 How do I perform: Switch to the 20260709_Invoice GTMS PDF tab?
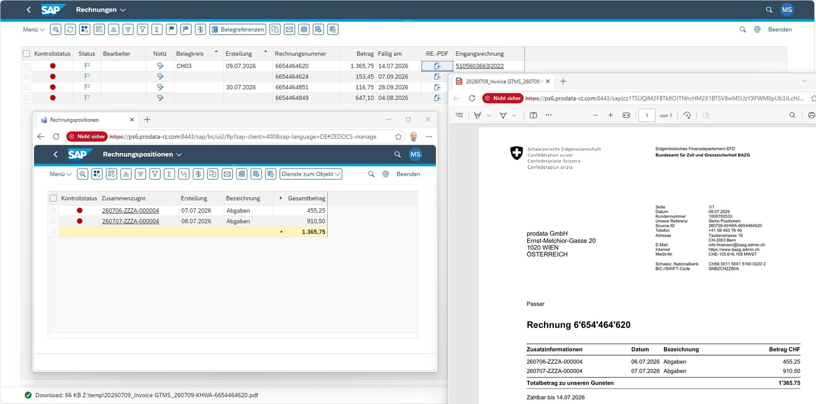502,82
